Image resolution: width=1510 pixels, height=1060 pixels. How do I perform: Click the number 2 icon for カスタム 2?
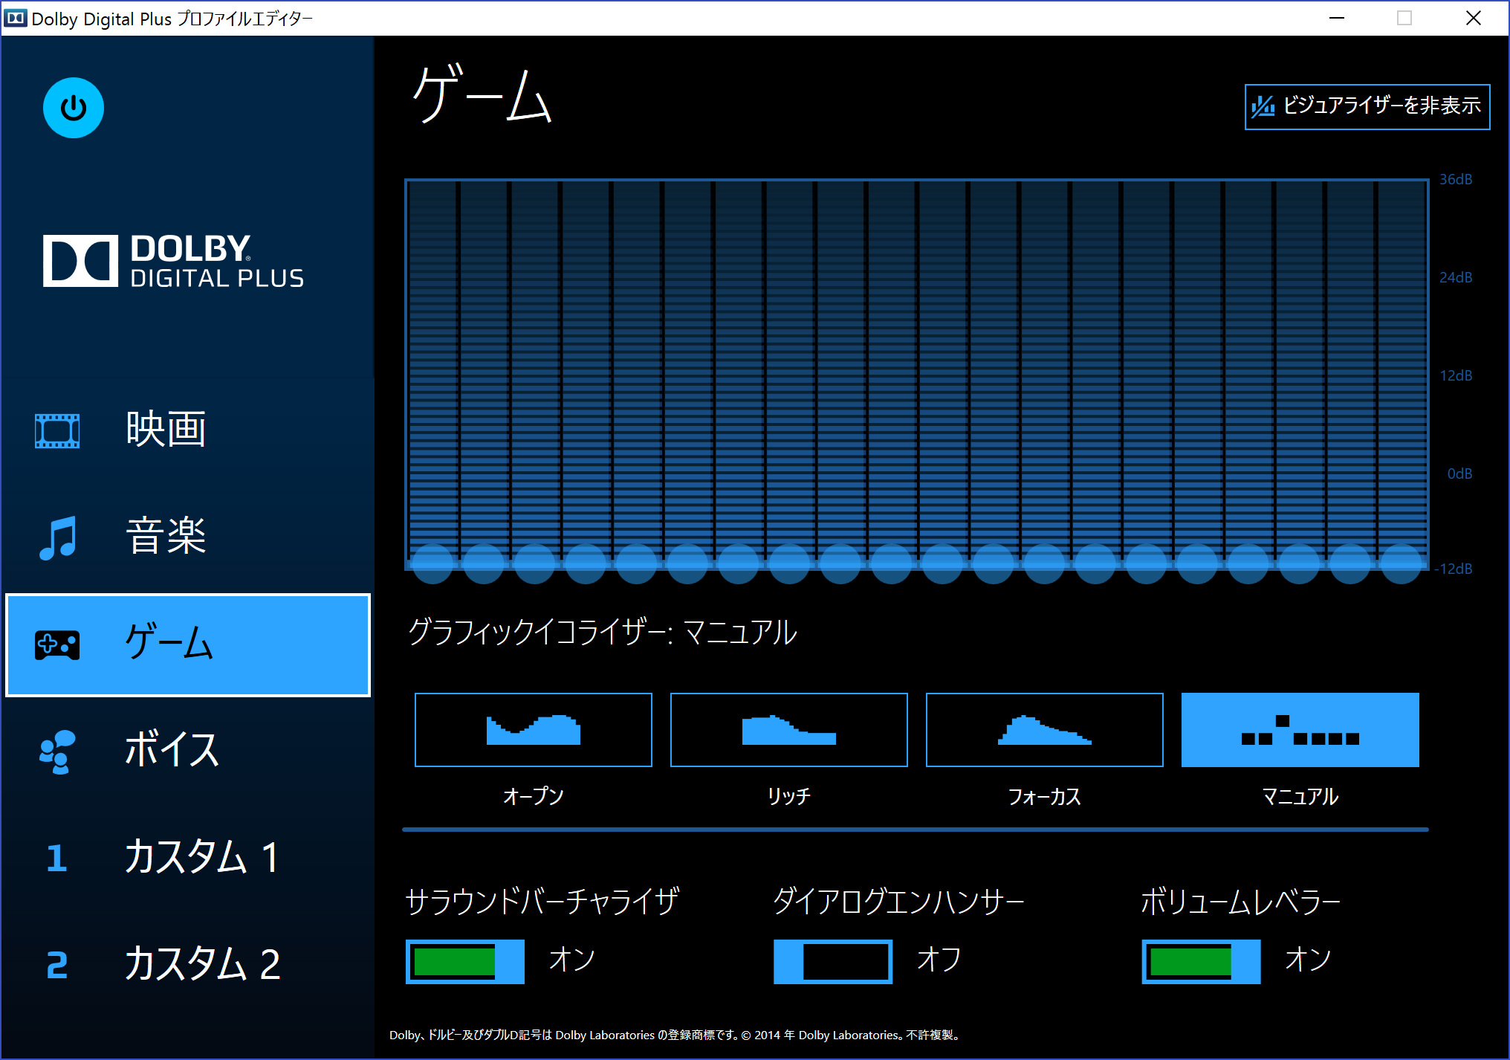(x=57, y=966)
